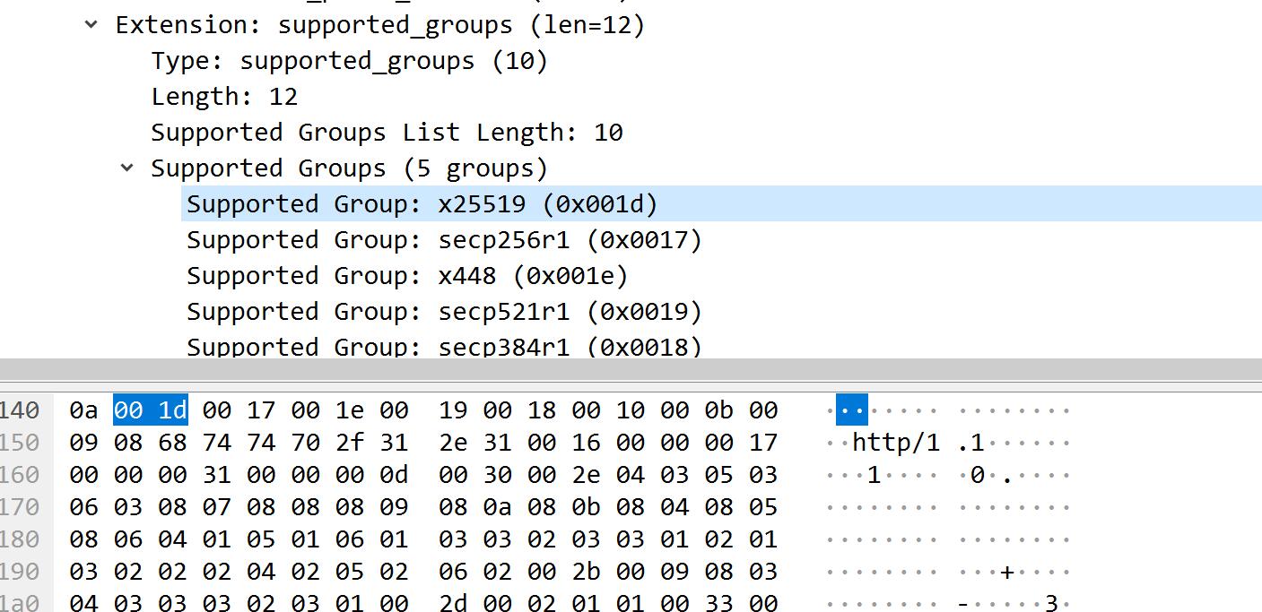This screenshot has width=1262, height=612.
Task: Select the Type: supported_groups (10) field
Action: pyautogui.click(x=349, y=61)
